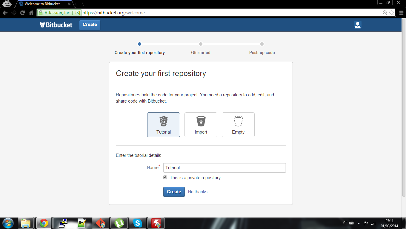Select the Empty repository option

pyautogui.click(x=238, y=125)
